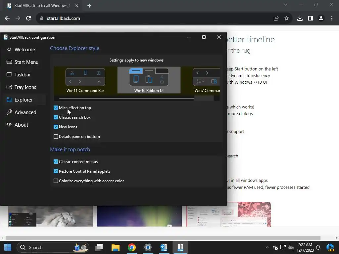
Task: Click the taskbar Search box
Action: click(x=53, y=247)
